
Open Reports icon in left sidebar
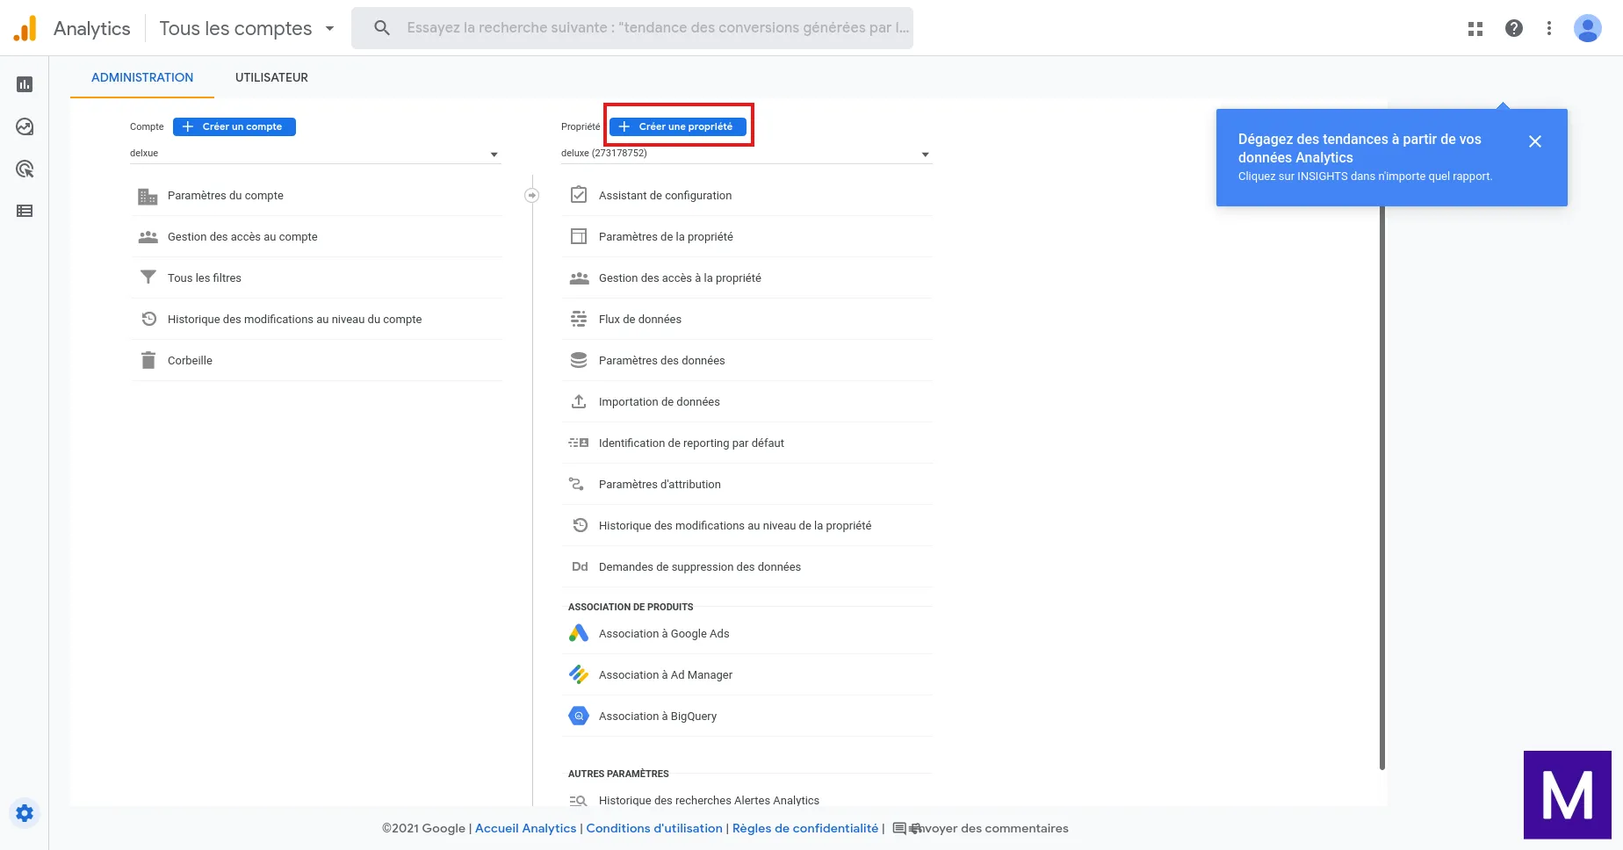25,84
